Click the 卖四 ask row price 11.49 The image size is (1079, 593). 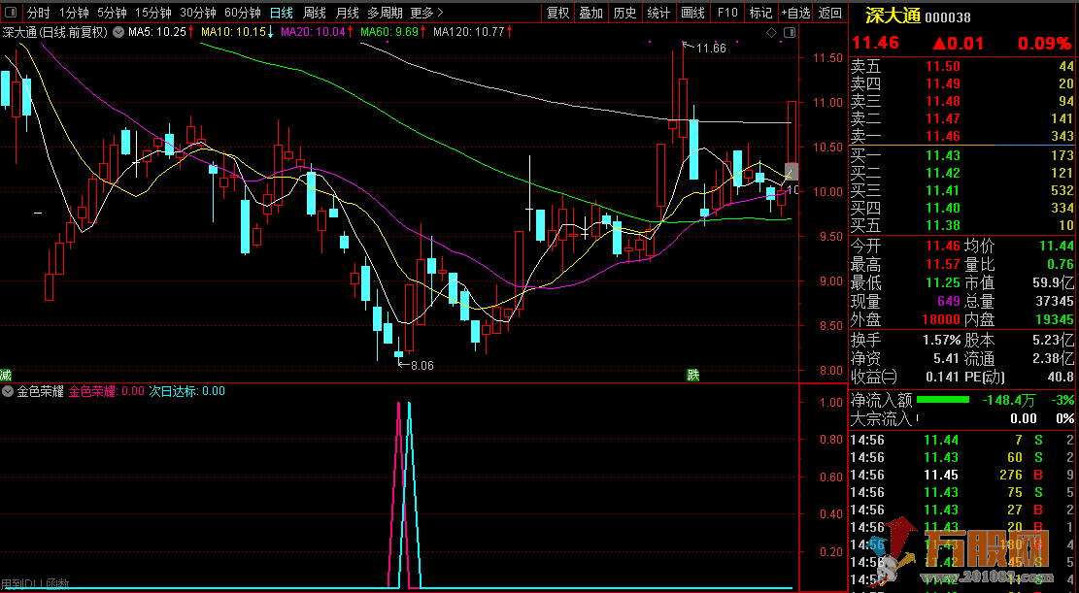tap(943, 83)
